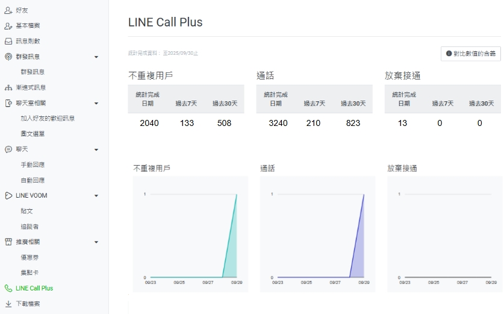Collapse the 聊天室相關 section arrow
Screen dimensions: 504x314
pos(96,104)
